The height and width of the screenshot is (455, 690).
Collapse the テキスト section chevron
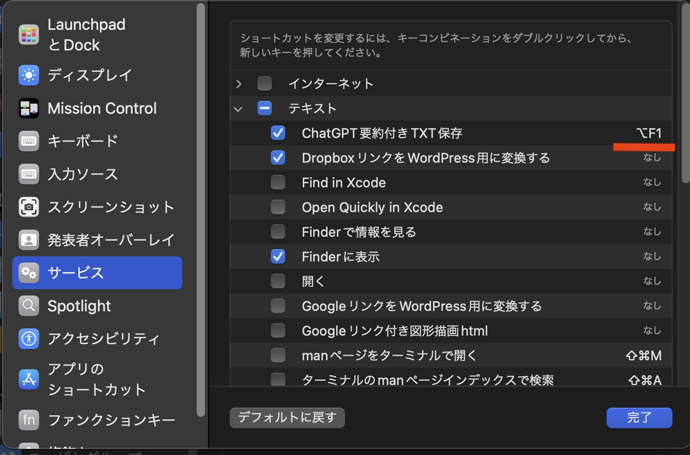coord(238,109)
